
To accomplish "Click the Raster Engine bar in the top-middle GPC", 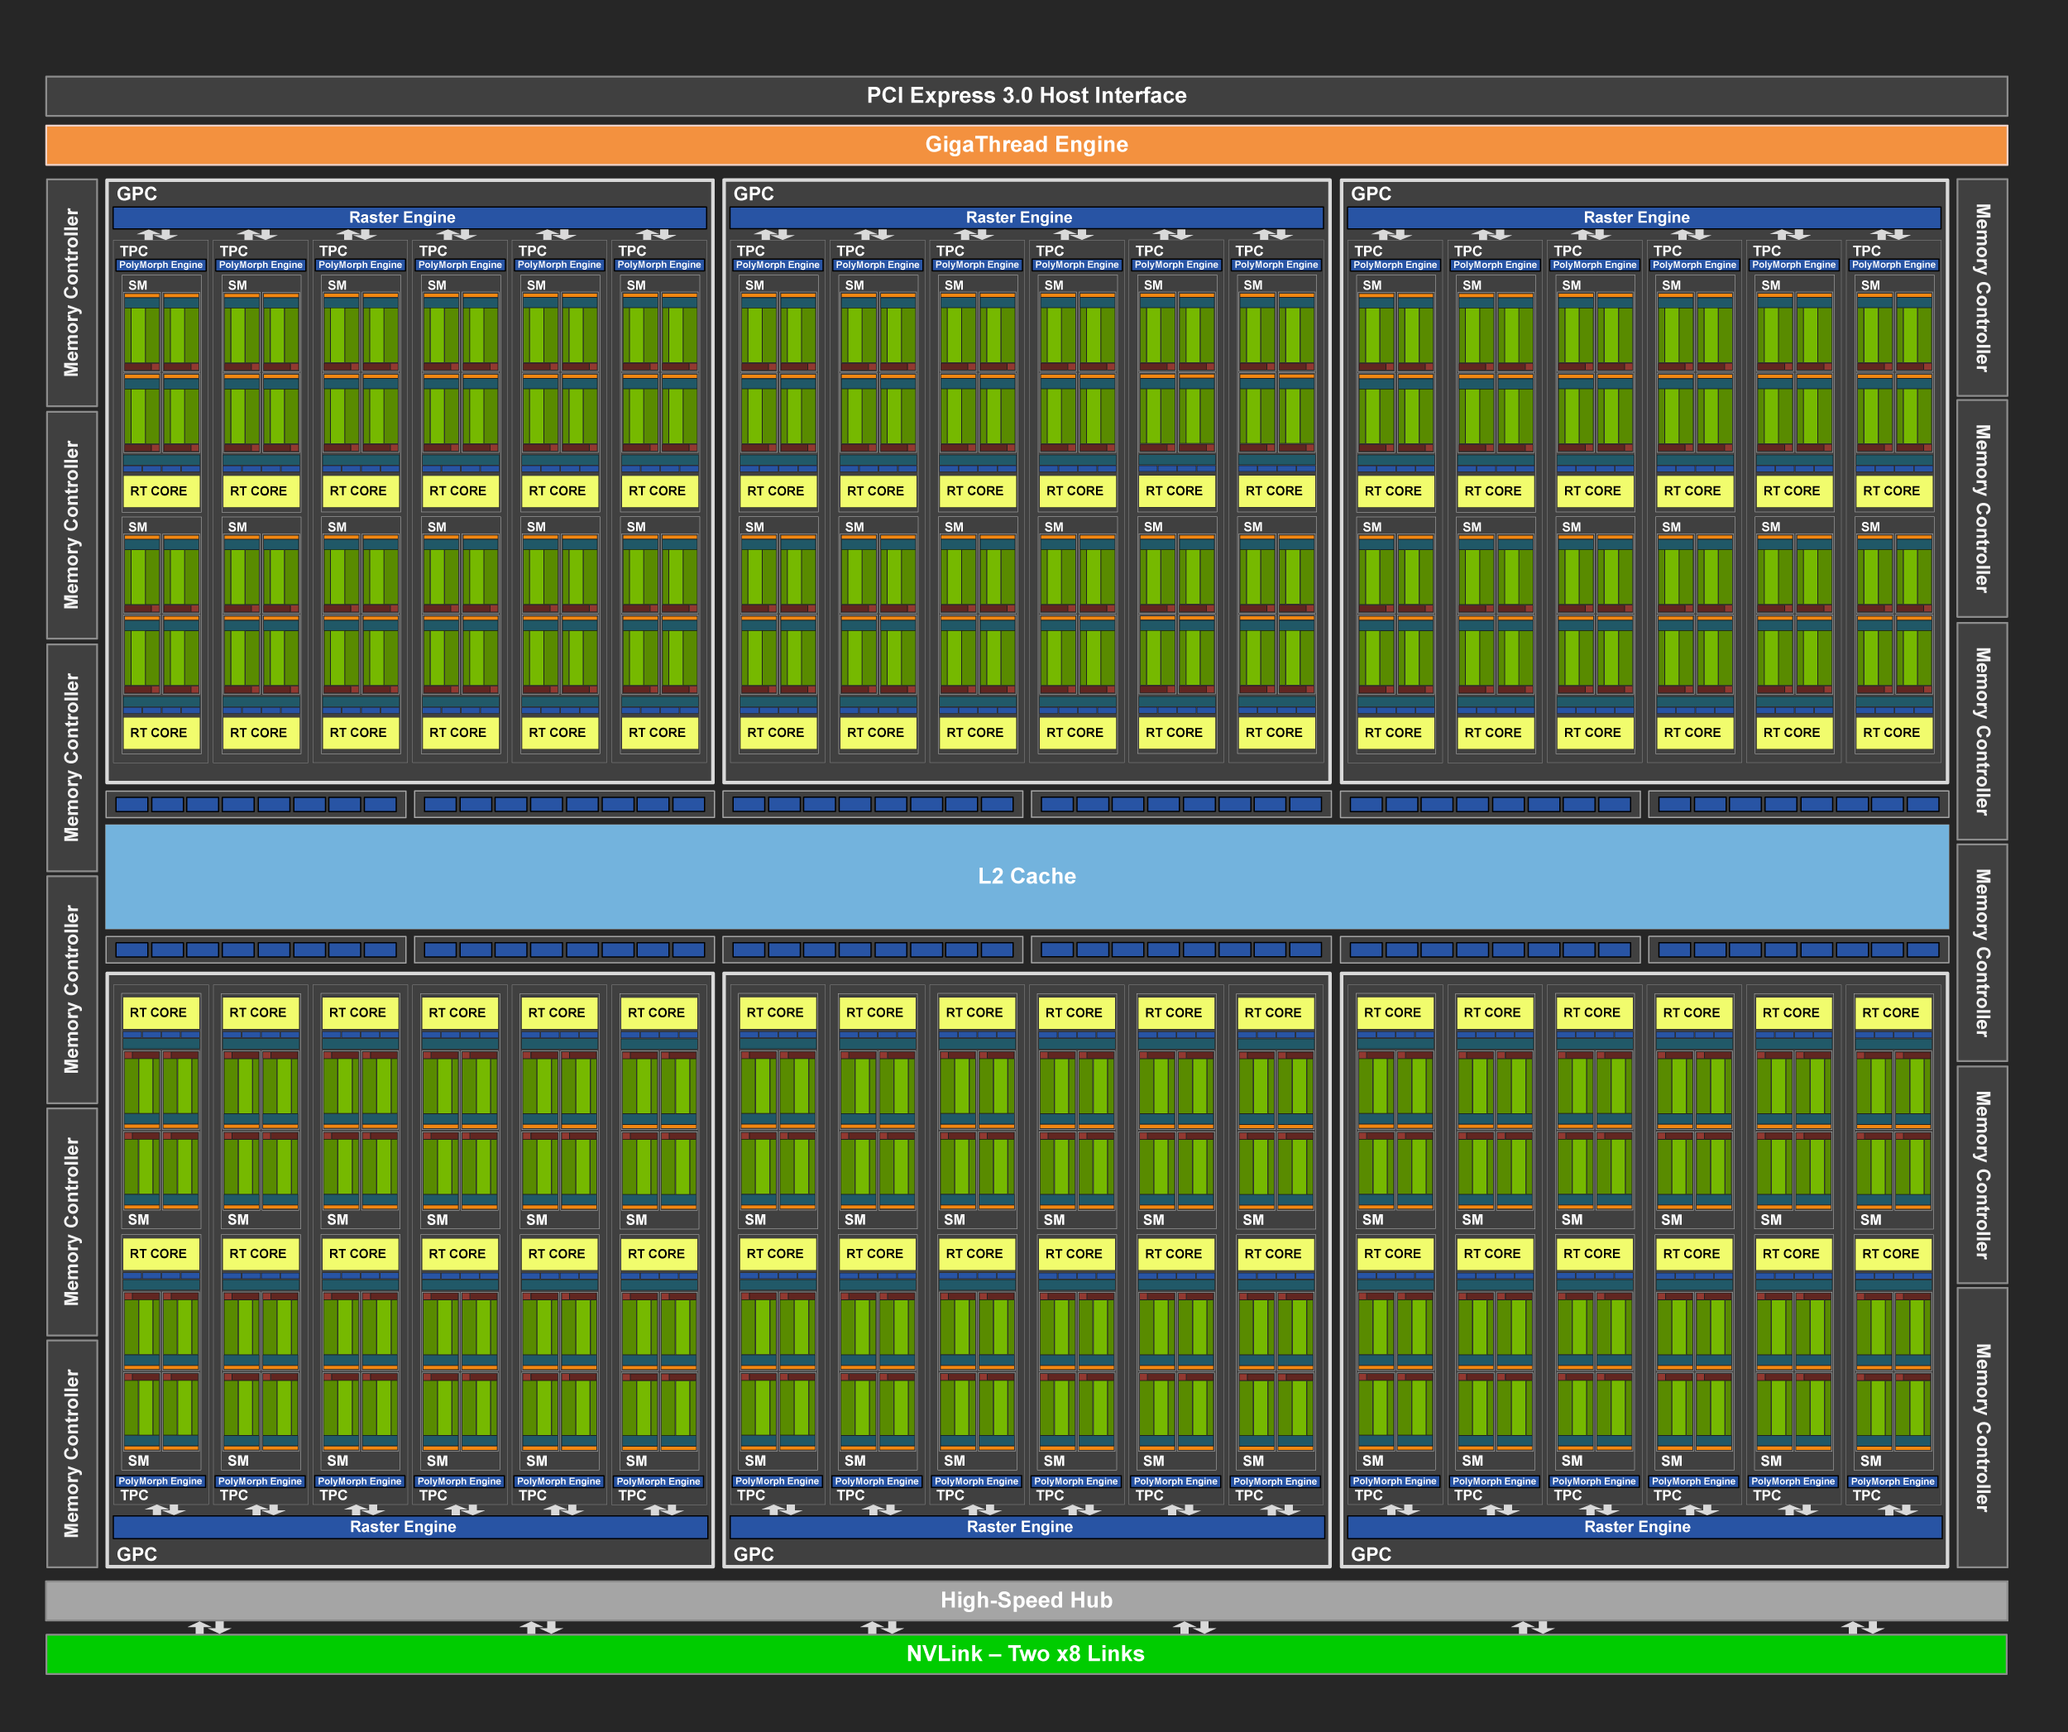I will coord(1026,218).
